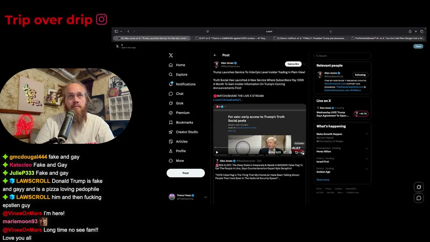Viewport: 430px width, 242px height.
Task: Open the DefendAlexJones.com link
Action: click(x=338, y=90)
